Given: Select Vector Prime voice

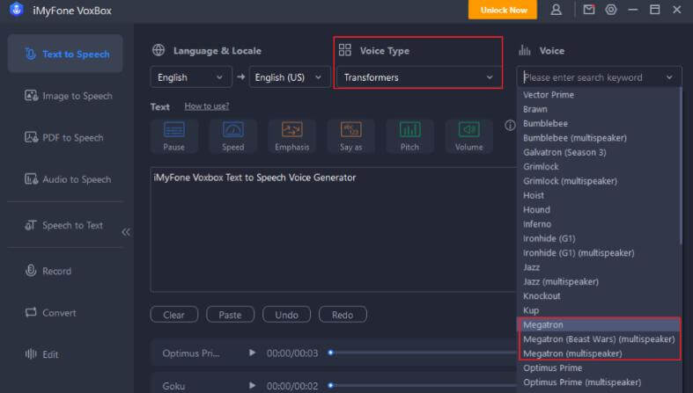Looking at the screenshot, I should pos(599,94).
